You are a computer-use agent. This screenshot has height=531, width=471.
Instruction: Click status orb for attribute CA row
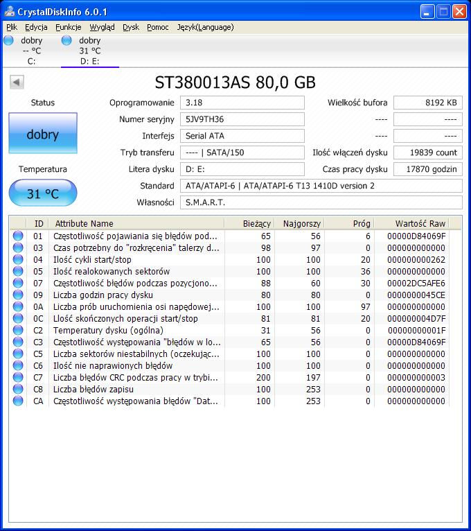pos(18,401)
